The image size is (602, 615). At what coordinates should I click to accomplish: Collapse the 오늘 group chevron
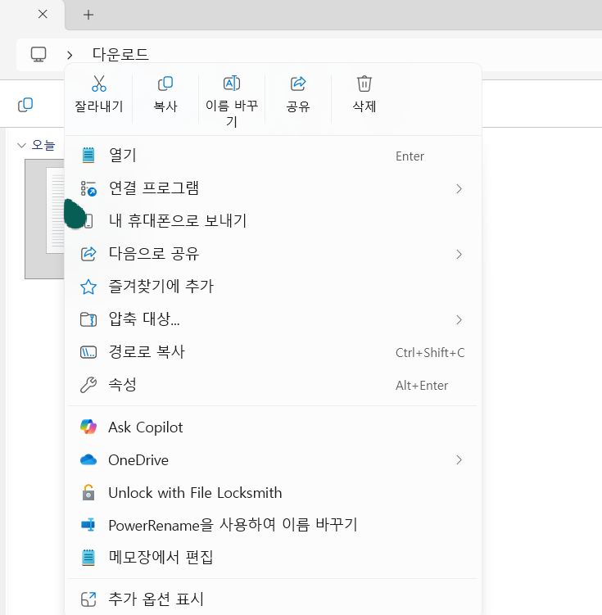point(21,146)
